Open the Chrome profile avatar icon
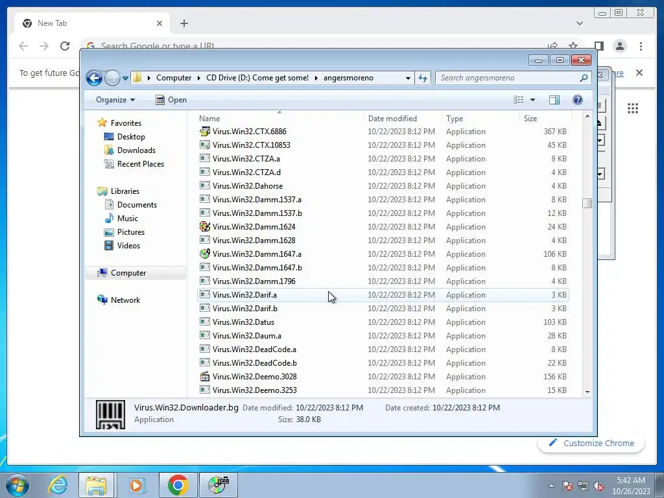 619,46
